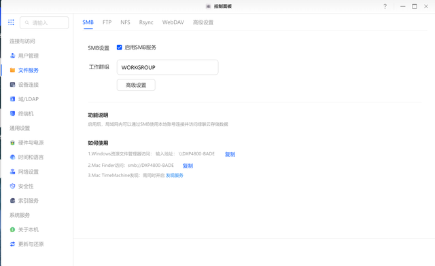Open the app grid icon in sidebar
The height and width of the screenshot is (266, 435).
(11, 22)
